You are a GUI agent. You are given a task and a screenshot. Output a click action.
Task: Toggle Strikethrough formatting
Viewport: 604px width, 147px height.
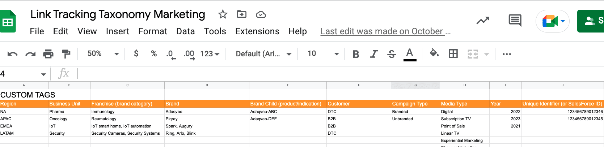pos(392,54)
